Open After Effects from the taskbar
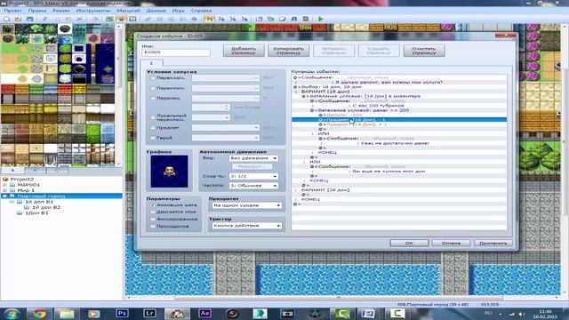This screenshot has width=569, height=320. point(204,314)
